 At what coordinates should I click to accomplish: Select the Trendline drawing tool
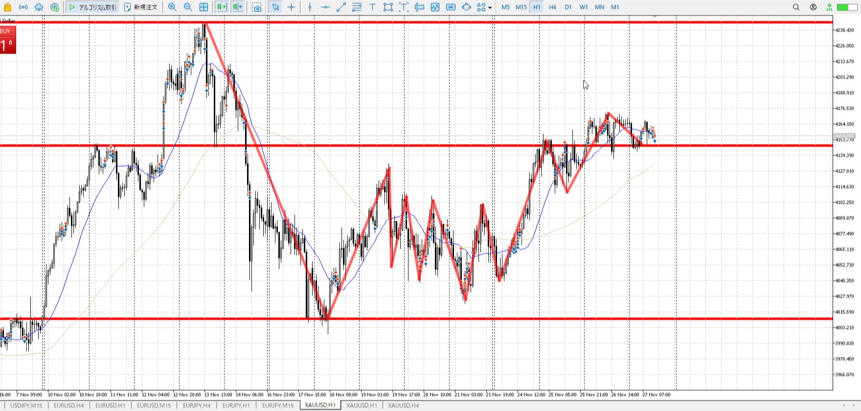coord(341,7)
